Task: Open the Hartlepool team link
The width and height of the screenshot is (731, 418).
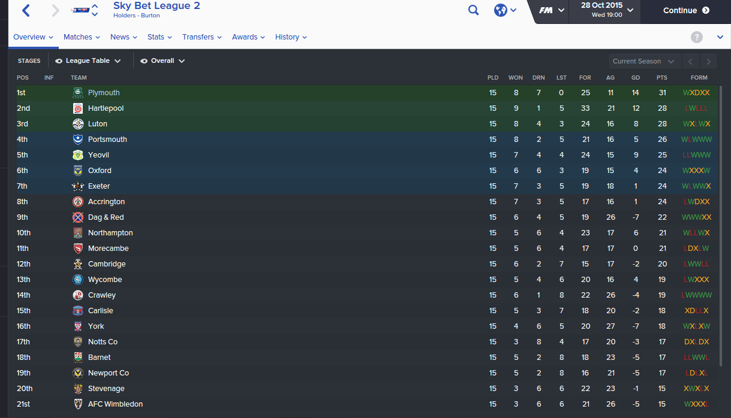Action: click(106, 108)
